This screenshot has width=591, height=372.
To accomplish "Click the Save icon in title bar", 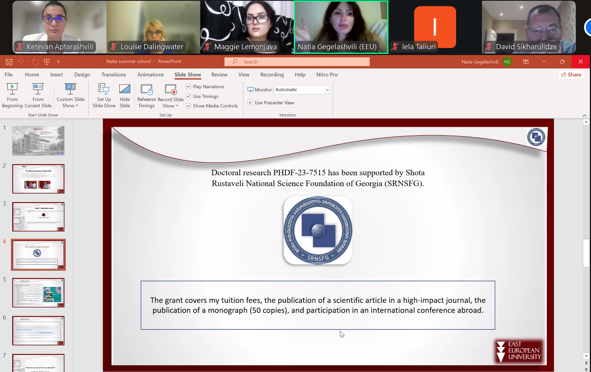I will 9,62.
